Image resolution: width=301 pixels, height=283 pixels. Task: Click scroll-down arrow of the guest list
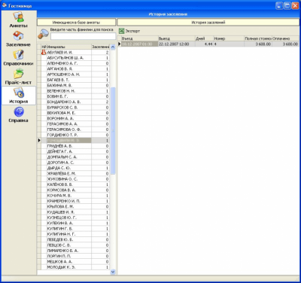pyautogui.click(x=113, y=272)
